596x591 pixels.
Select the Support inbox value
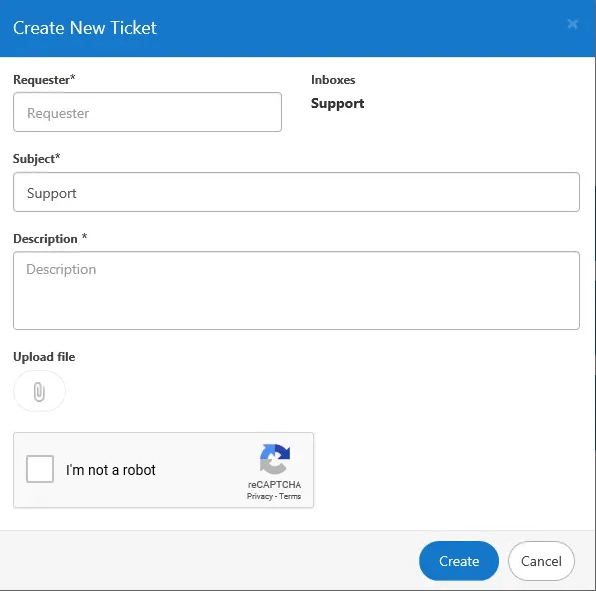(337, 104)
